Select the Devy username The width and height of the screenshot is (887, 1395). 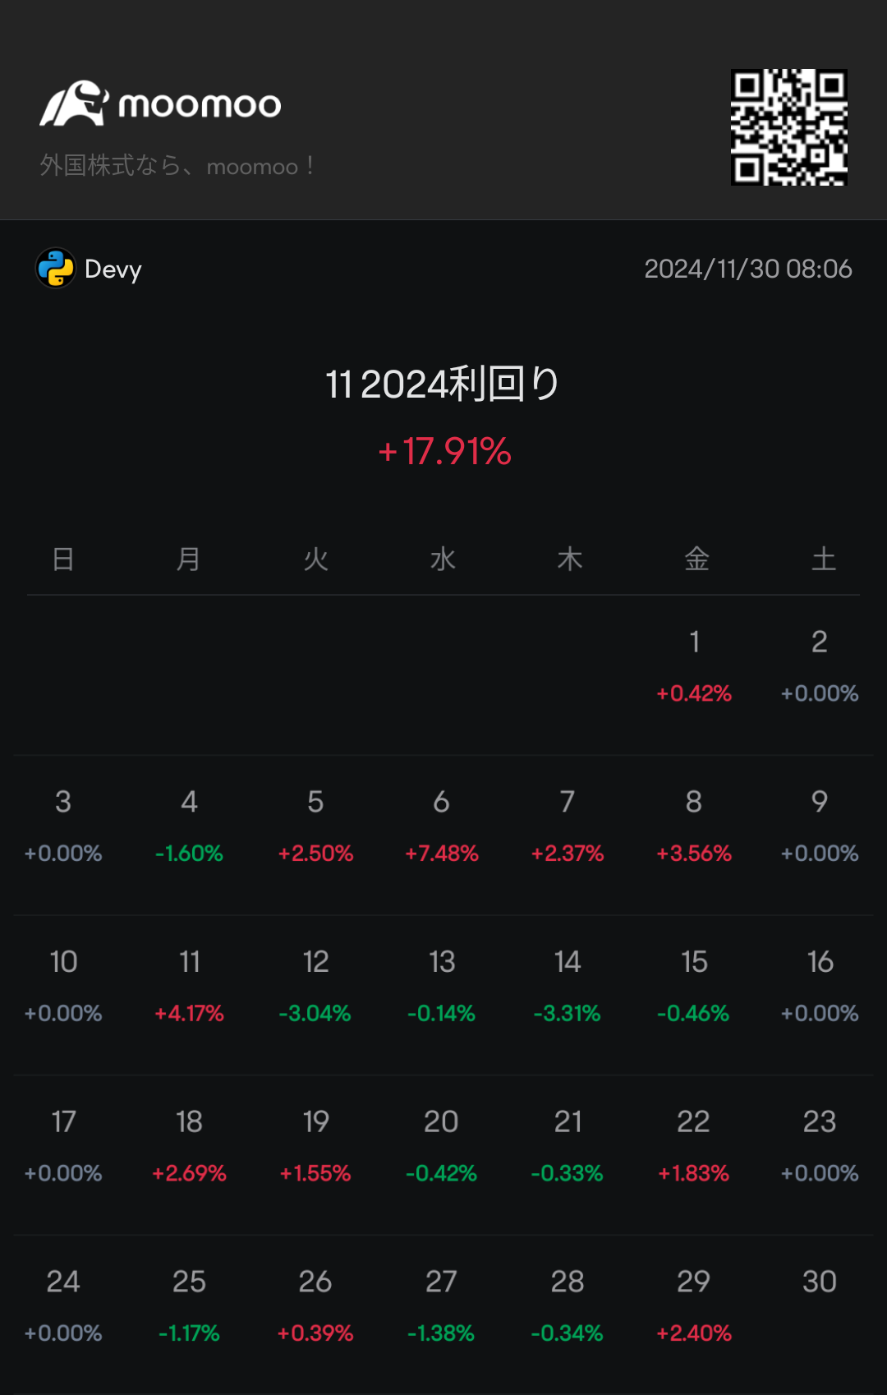click(x=113, y=269)
